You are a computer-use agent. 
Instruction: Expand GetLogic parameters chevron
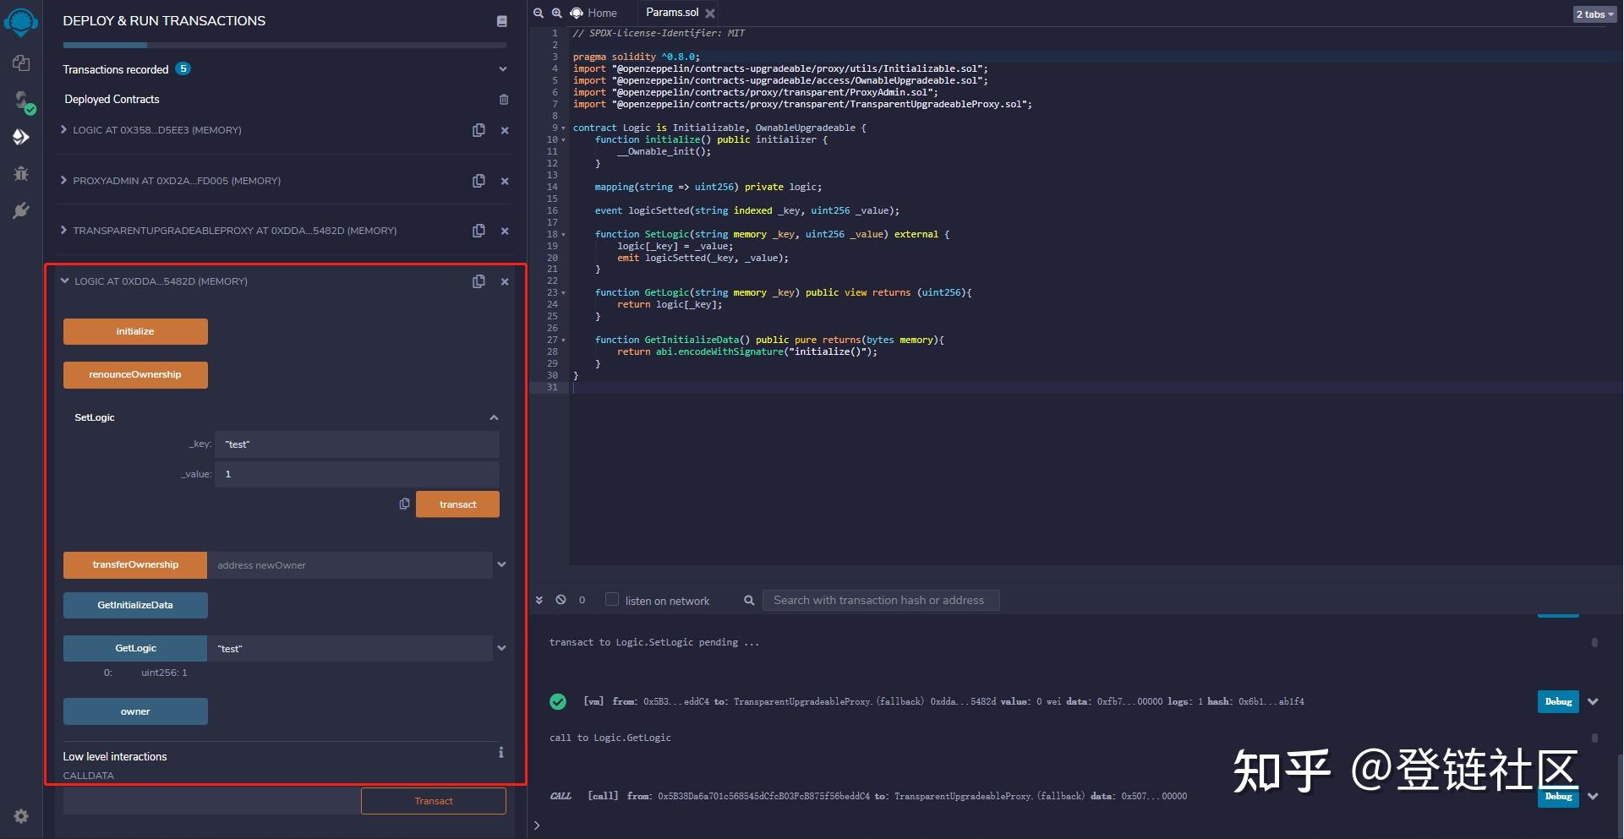(501, 648)
